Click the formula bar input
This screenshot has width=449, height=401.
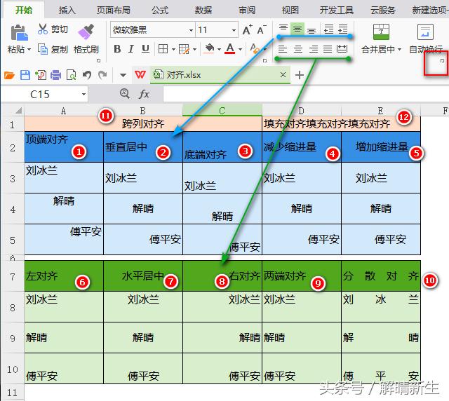click(x=306, y=94)
